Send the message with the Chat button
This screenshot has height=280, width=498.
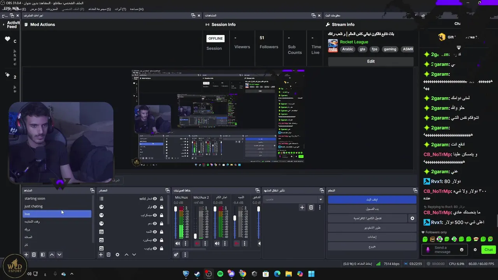(x=488, y=250)
